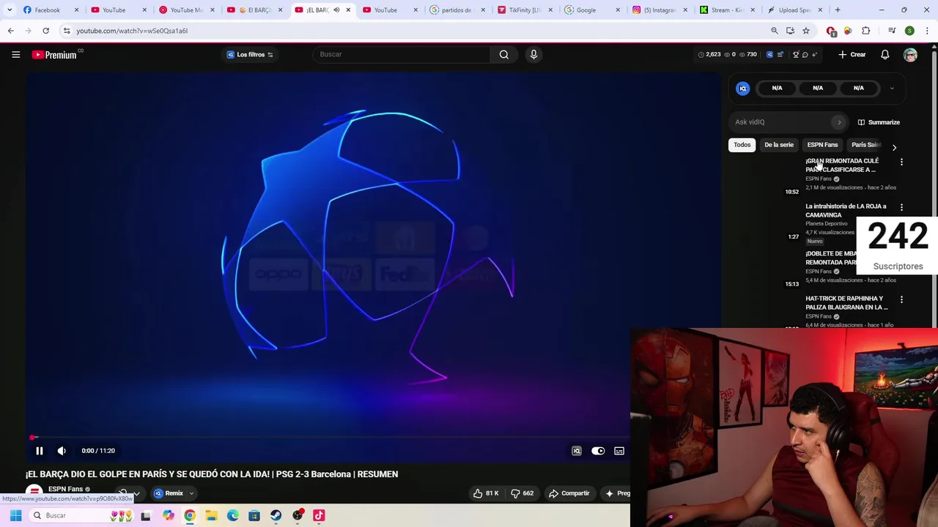This screenshot has height=527, width=938.
Task: Mute the video volume
Action: point(62,451)
